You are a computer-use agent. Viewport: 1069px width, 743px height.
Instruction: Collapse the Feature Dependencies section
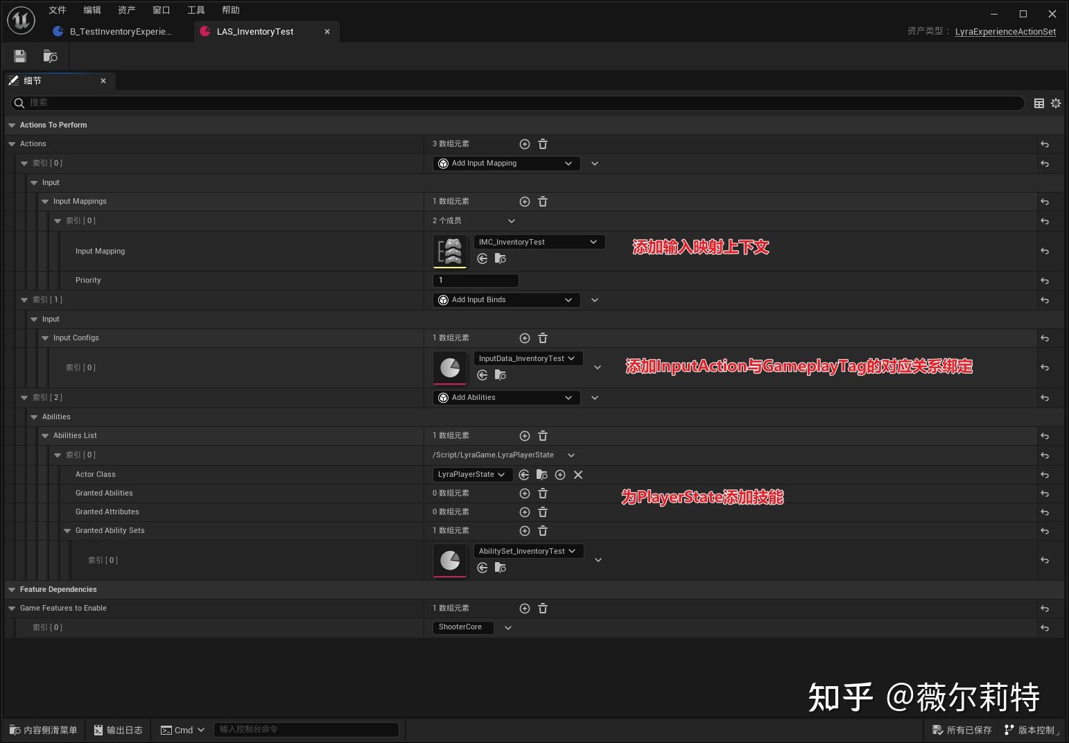click(x=12, y=589)
